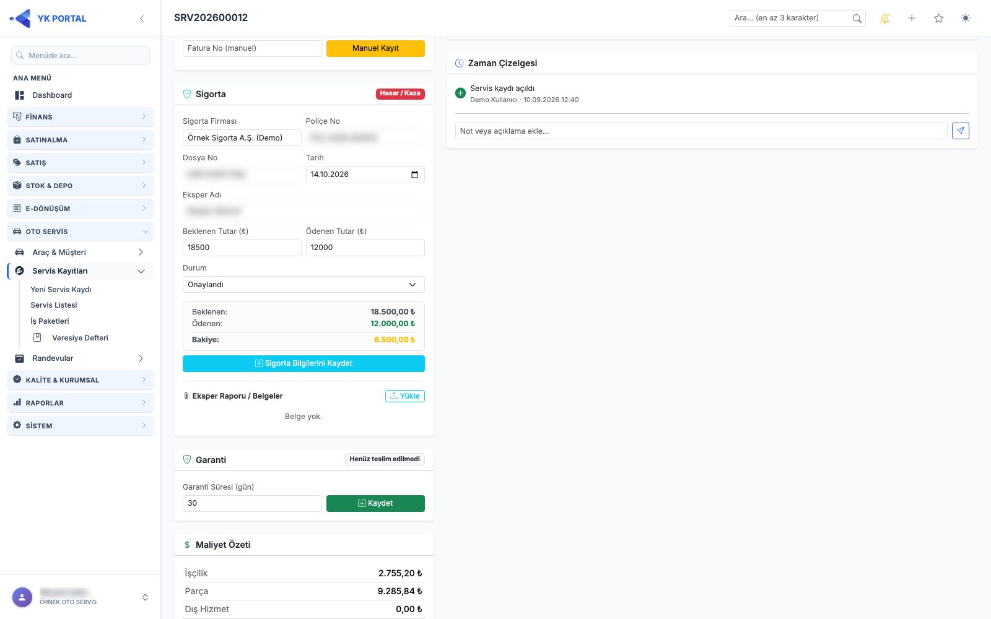Viewport: 991px width, 619px height.
Task: Open Servis Listesi from the sidebar
Action: coord(54,305)
